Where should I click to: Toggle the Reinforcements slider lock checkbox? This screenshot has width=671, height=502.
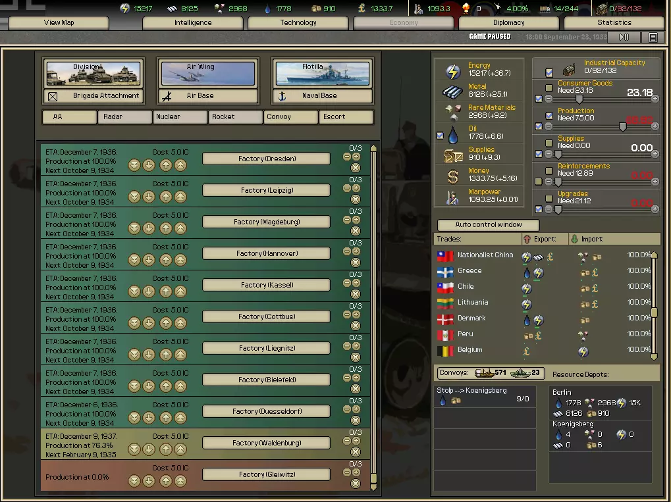tap(539, 182)
